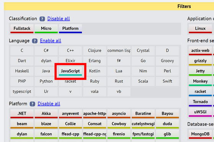Enable the Ruby language filter
214x142 pixels.
[x=95, y=81]
